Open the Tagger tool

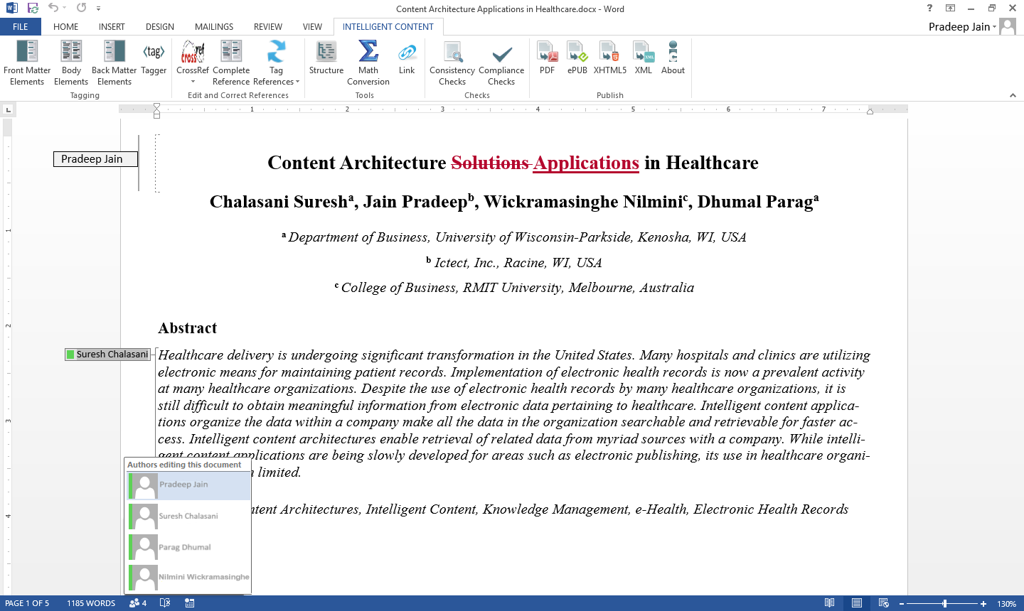[x=154, y=58]
